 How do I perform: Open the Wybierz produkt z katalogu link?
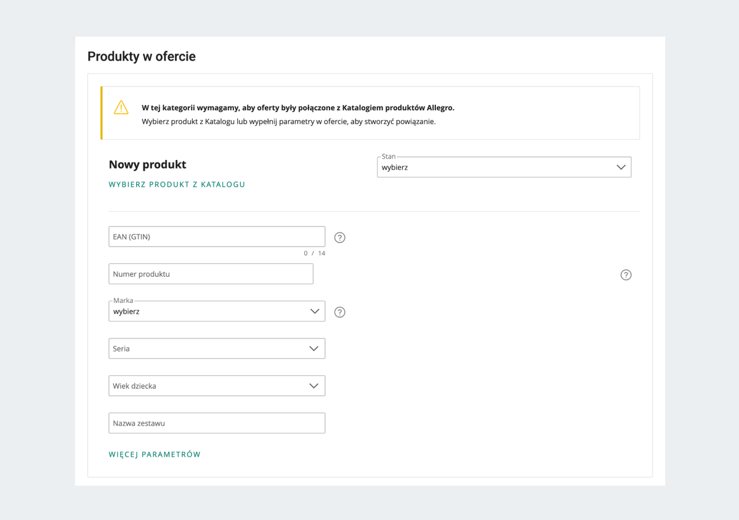click(177, 185)
